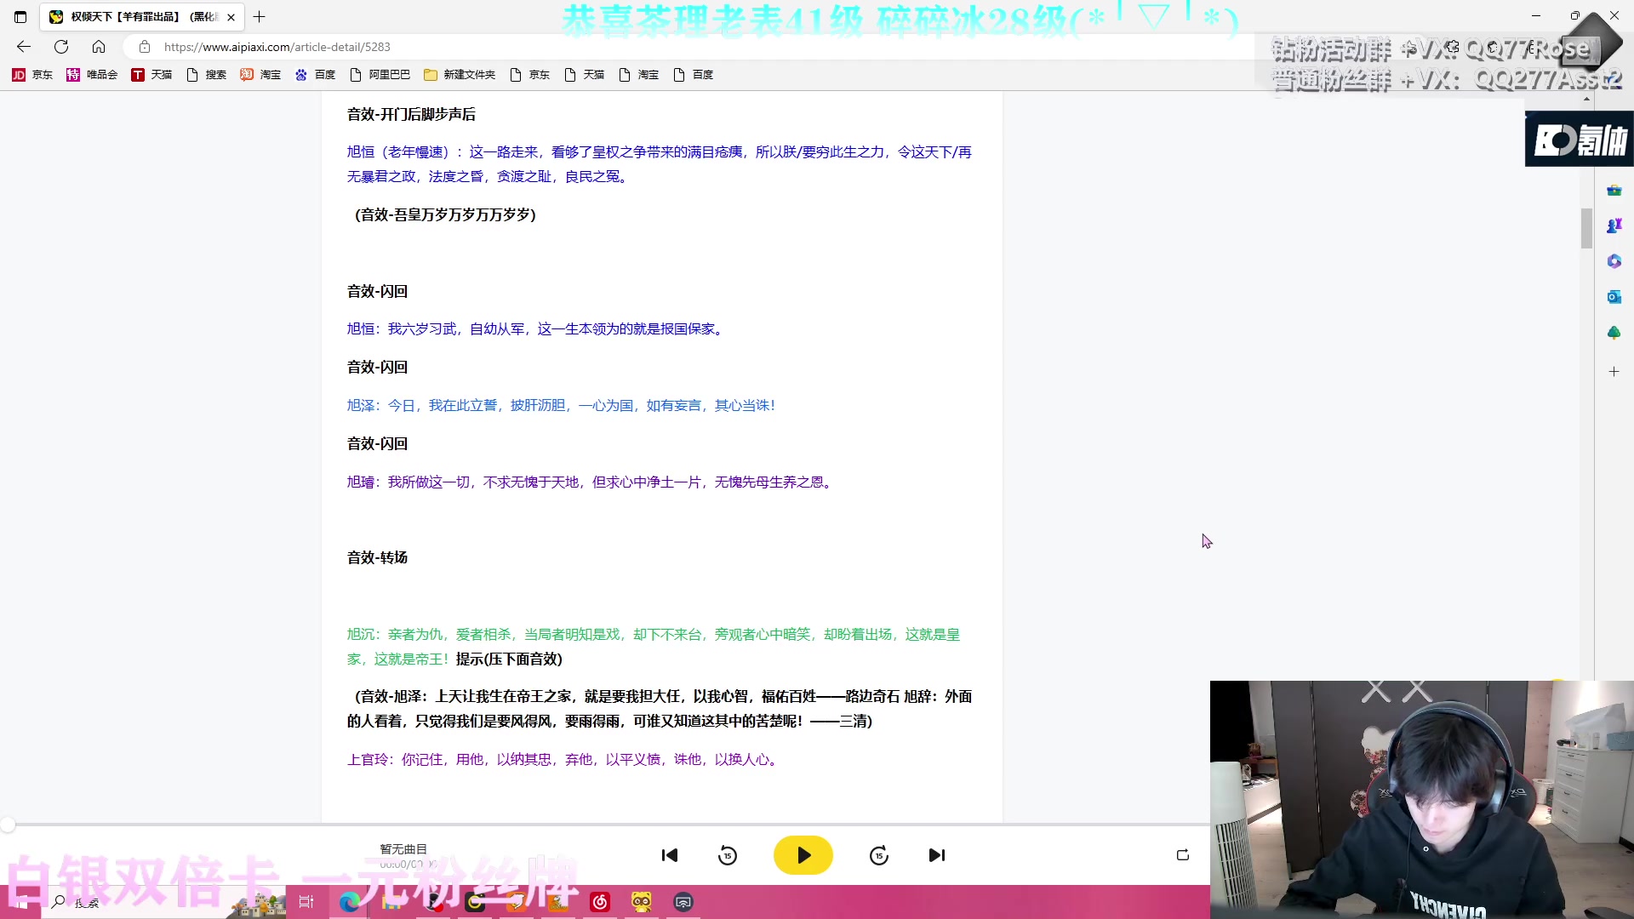Click the 音效-转场 heading
The height and width of the screenshot is (919, 1634).
click(377, 557)
